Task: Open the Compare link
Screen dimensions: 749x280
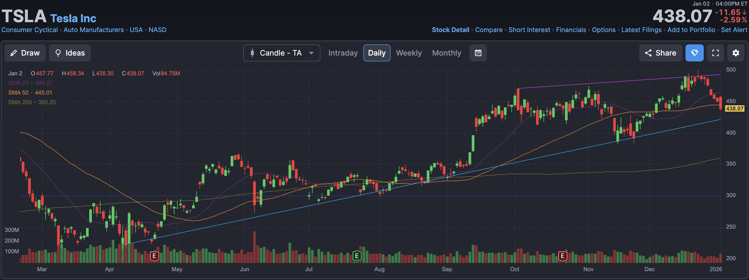Action: pyautogui.click(x=489, y=30)
